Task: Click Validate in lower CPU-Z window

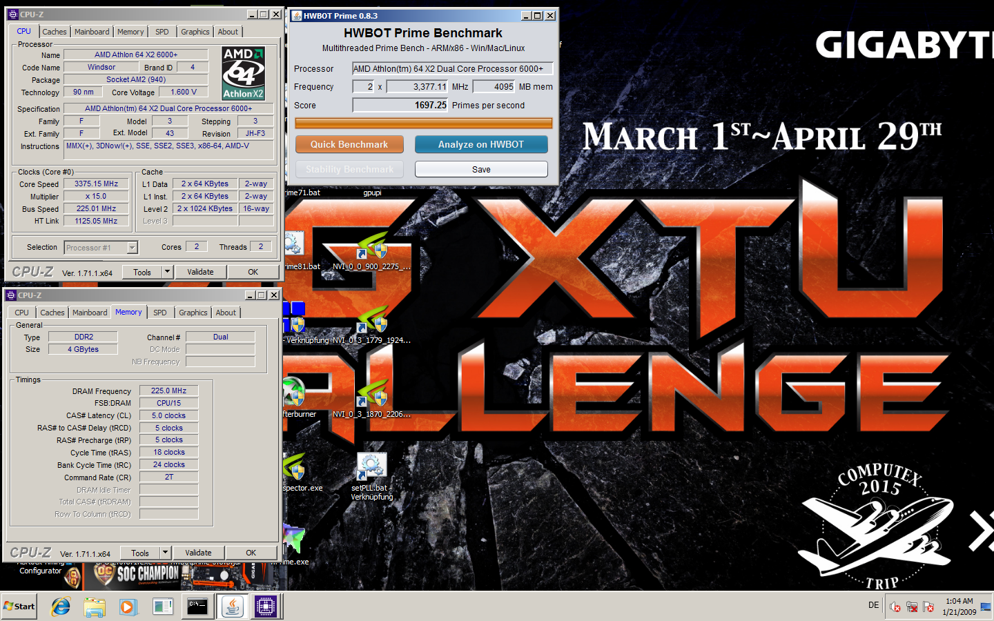Action: tap(198, 553)
